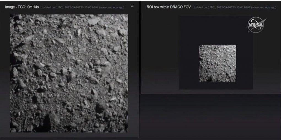282x140 pixels.
Task: Click the dark shadow notch in ROI thumbnail
Action: (210, 79)
